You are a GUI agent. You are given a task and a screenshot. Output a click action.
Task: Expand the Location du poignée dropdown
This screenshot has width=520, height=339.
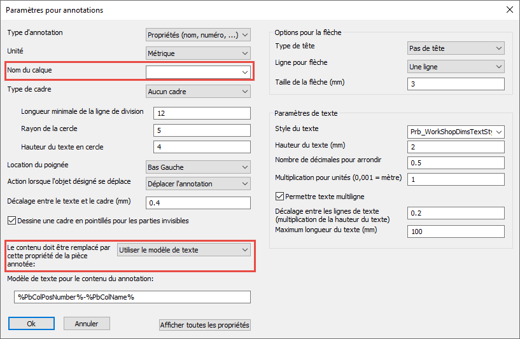[198, 167]
